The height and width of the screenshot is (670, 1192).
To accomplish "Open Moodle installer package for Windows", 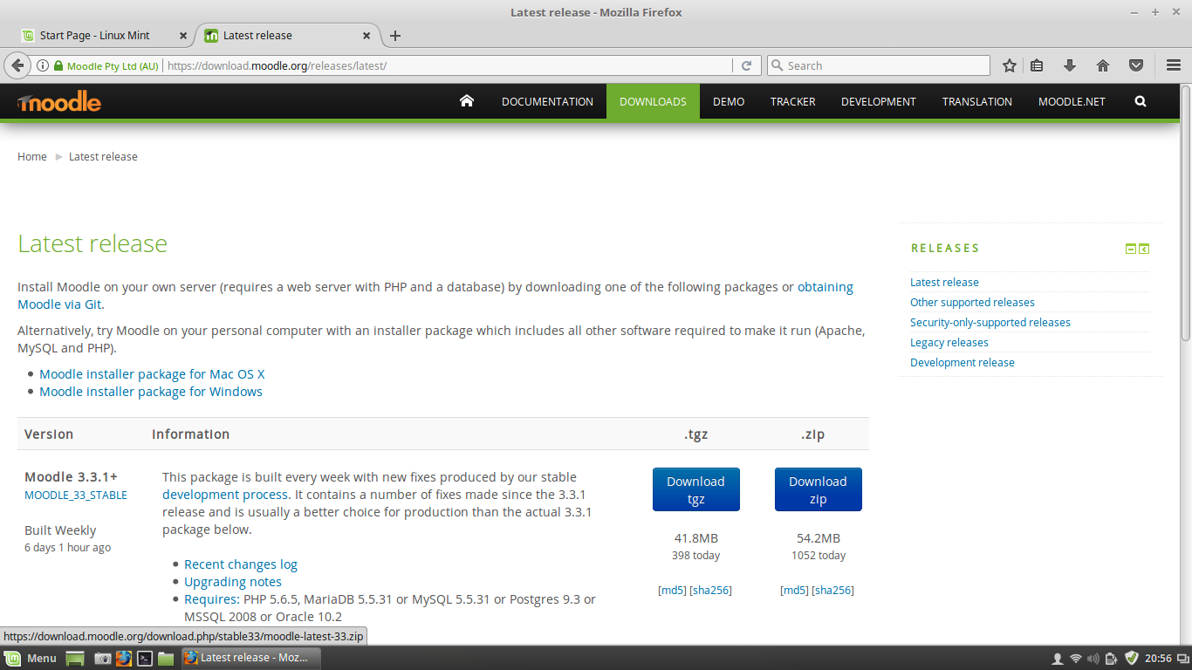I will (151, 392).
